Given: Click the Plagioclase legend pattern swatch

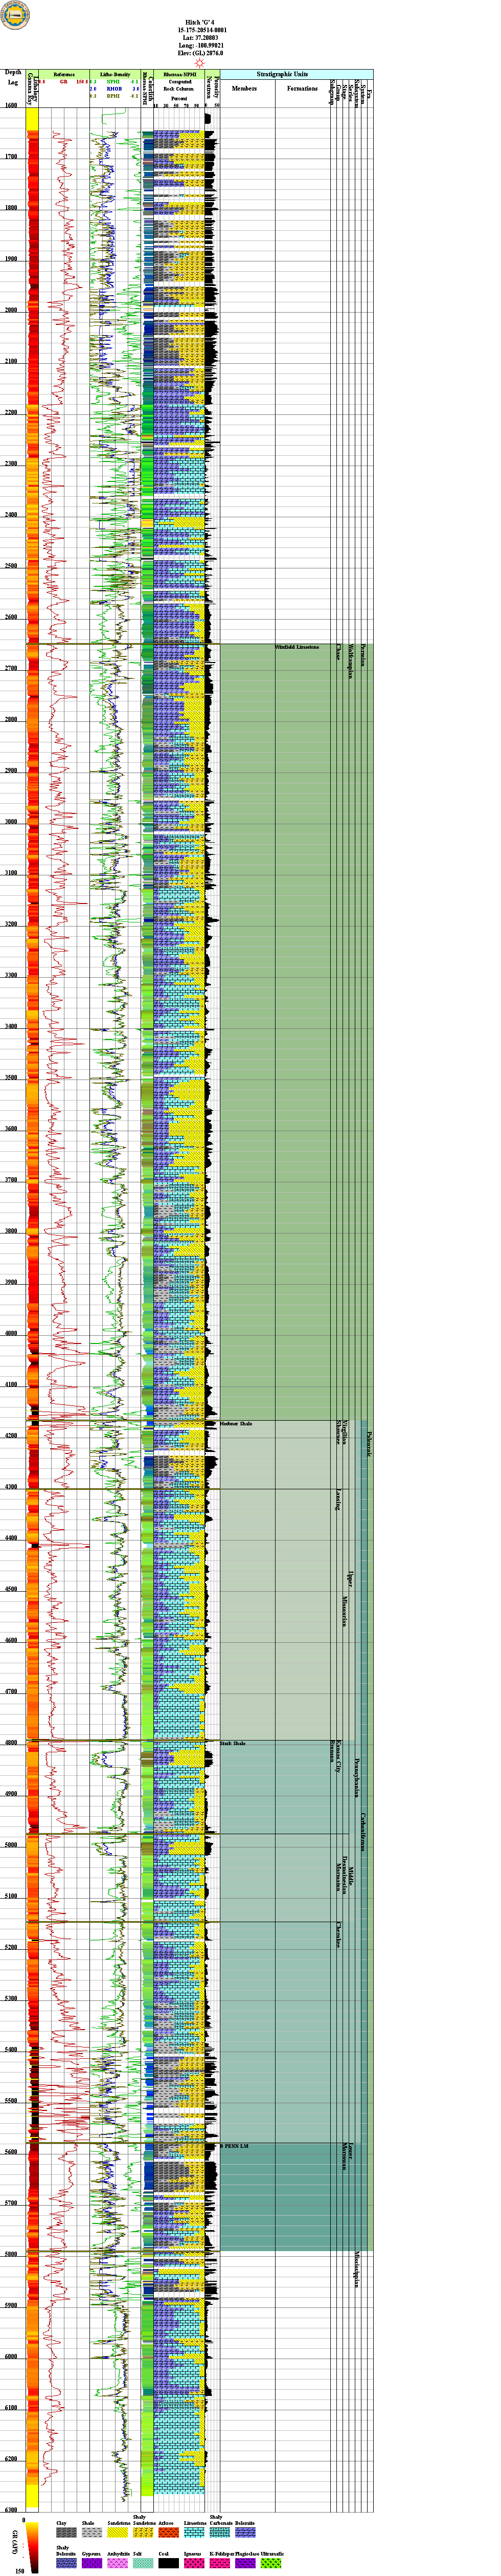Looking at the screenshot, I should (245, 2564).
